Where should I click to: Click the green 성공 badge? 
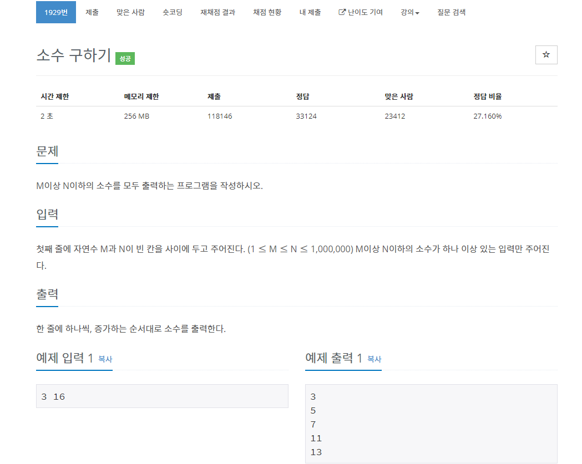pos(124,58)
